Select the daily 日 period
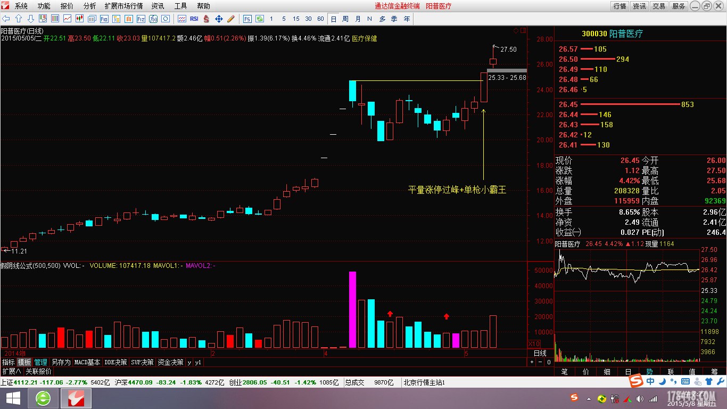The width and height of the screenshot is (727, 409). click(333, 19)
